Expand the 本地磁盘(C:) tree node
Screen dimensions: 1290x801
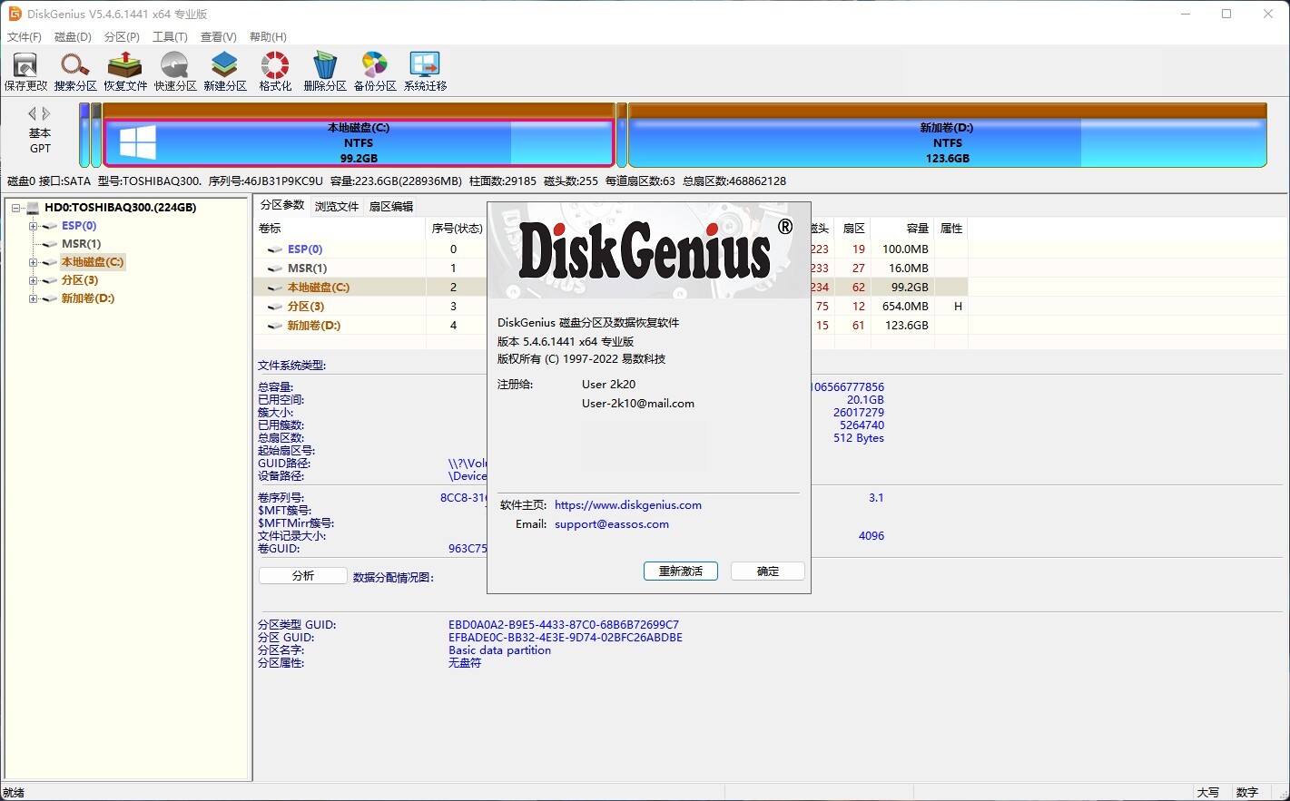click(x=33, y=262)
